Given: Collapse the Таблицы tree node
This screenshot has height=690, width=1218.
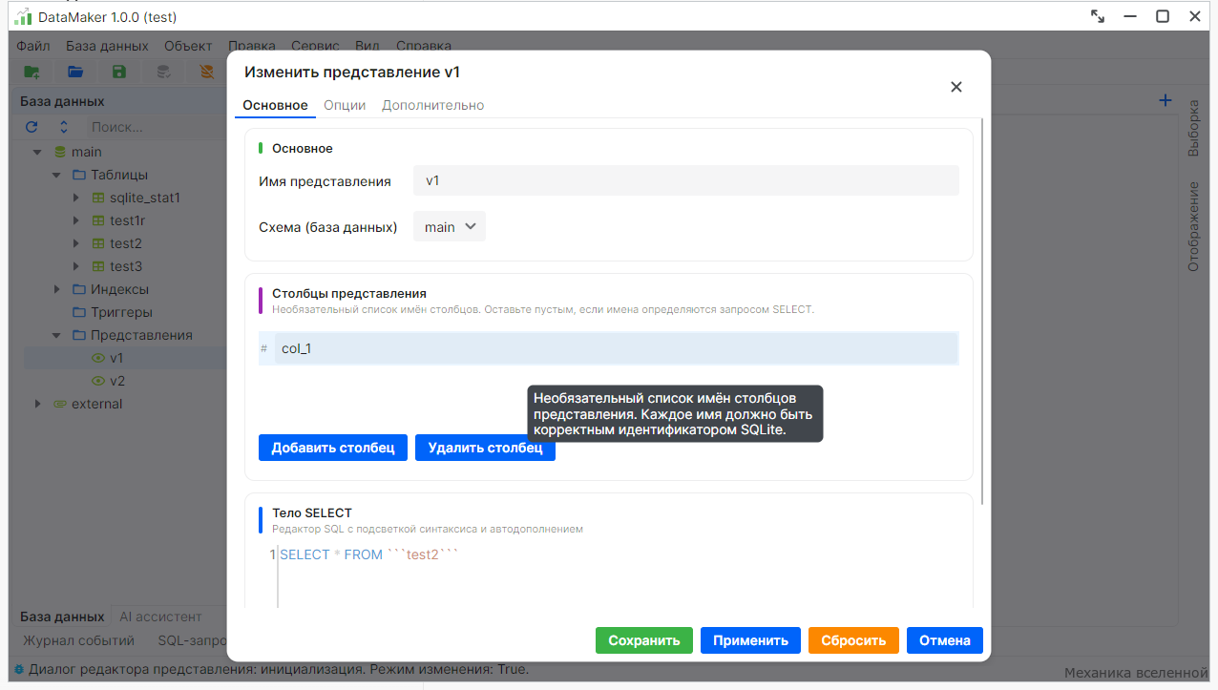Looking at the screenshot, I should click(x=56, y=175).
